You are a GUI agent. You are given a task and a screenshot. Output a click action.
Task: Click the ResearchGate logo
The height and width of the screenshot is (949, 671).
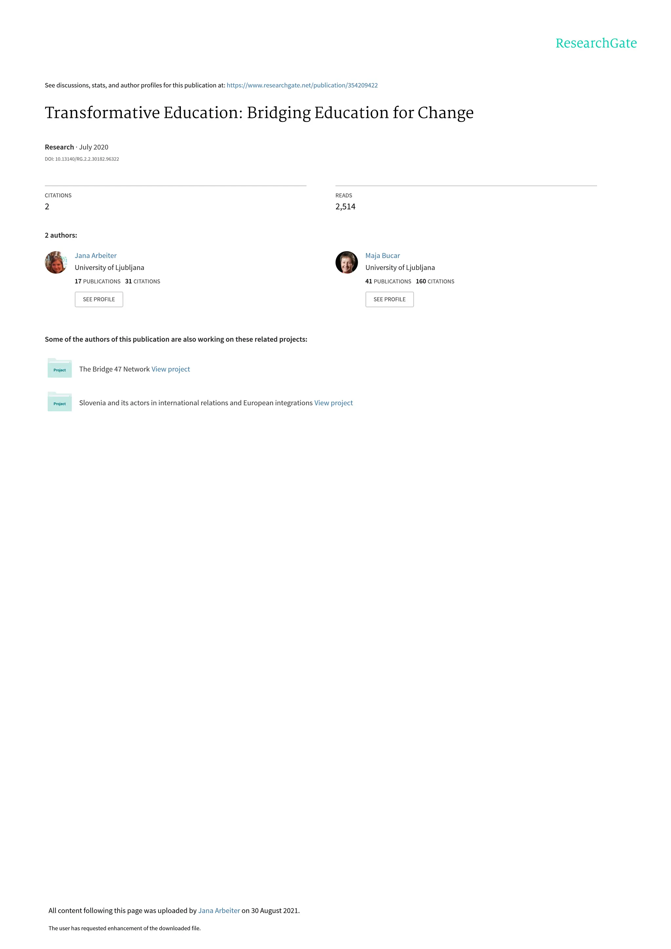point(596,43)
